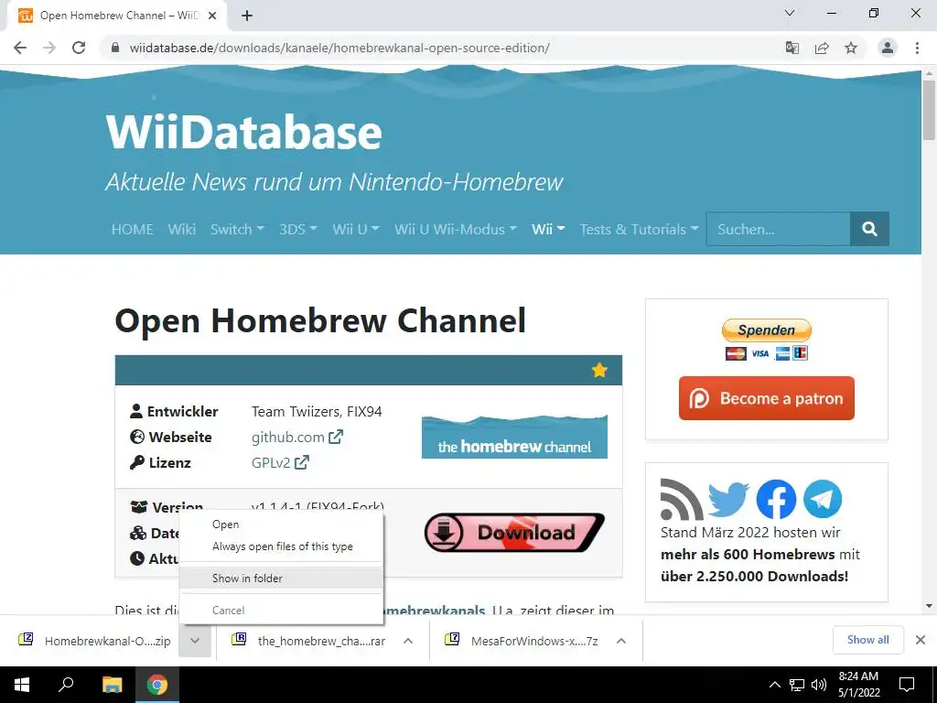Expand the Wii navigation dropdown

click(548, 229)
